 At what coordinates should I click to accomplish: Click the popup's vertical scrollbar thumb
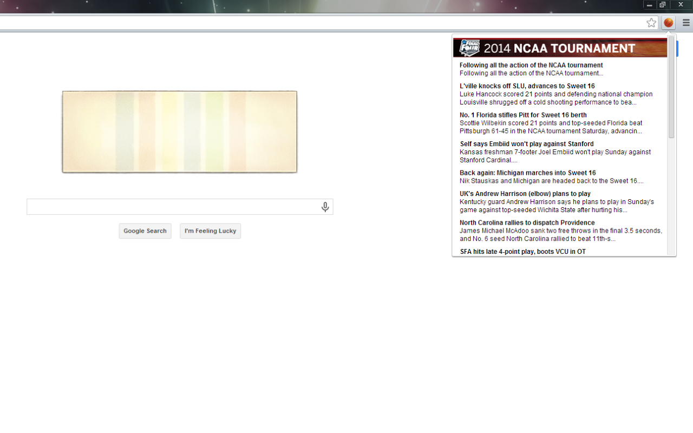click(x=671, y=87)
